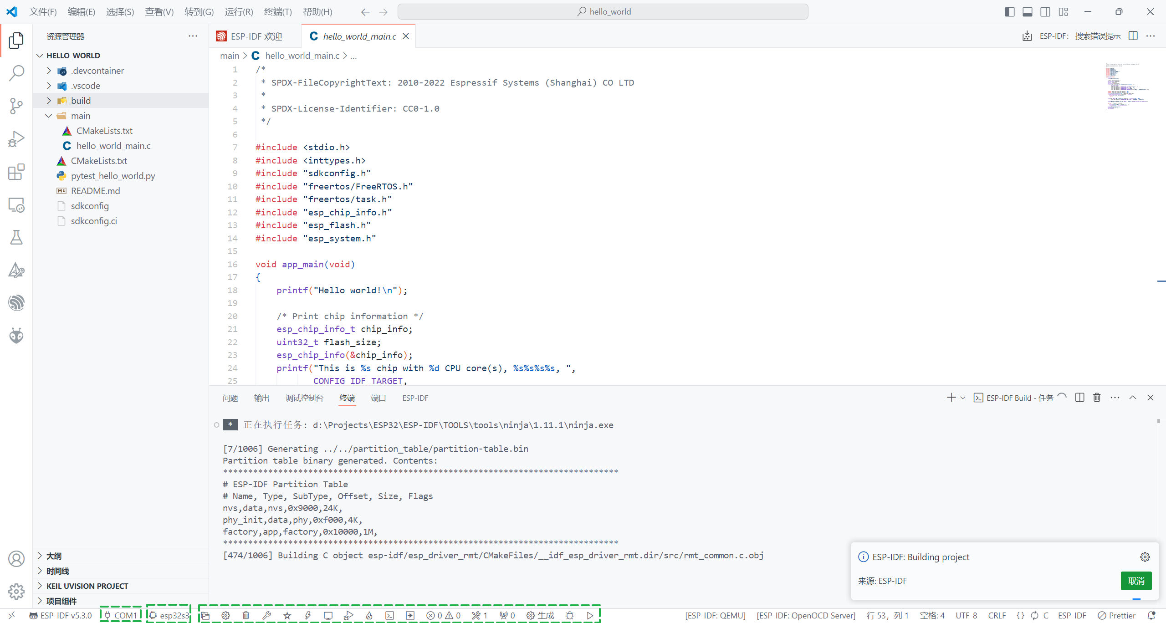Toggle the primary sidebar layout button
This screenshot has width=1166, height=623.
[x=1009, y=12]
